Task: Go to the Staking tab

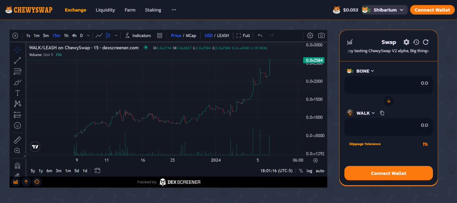Action: click(x=153, y=10)
